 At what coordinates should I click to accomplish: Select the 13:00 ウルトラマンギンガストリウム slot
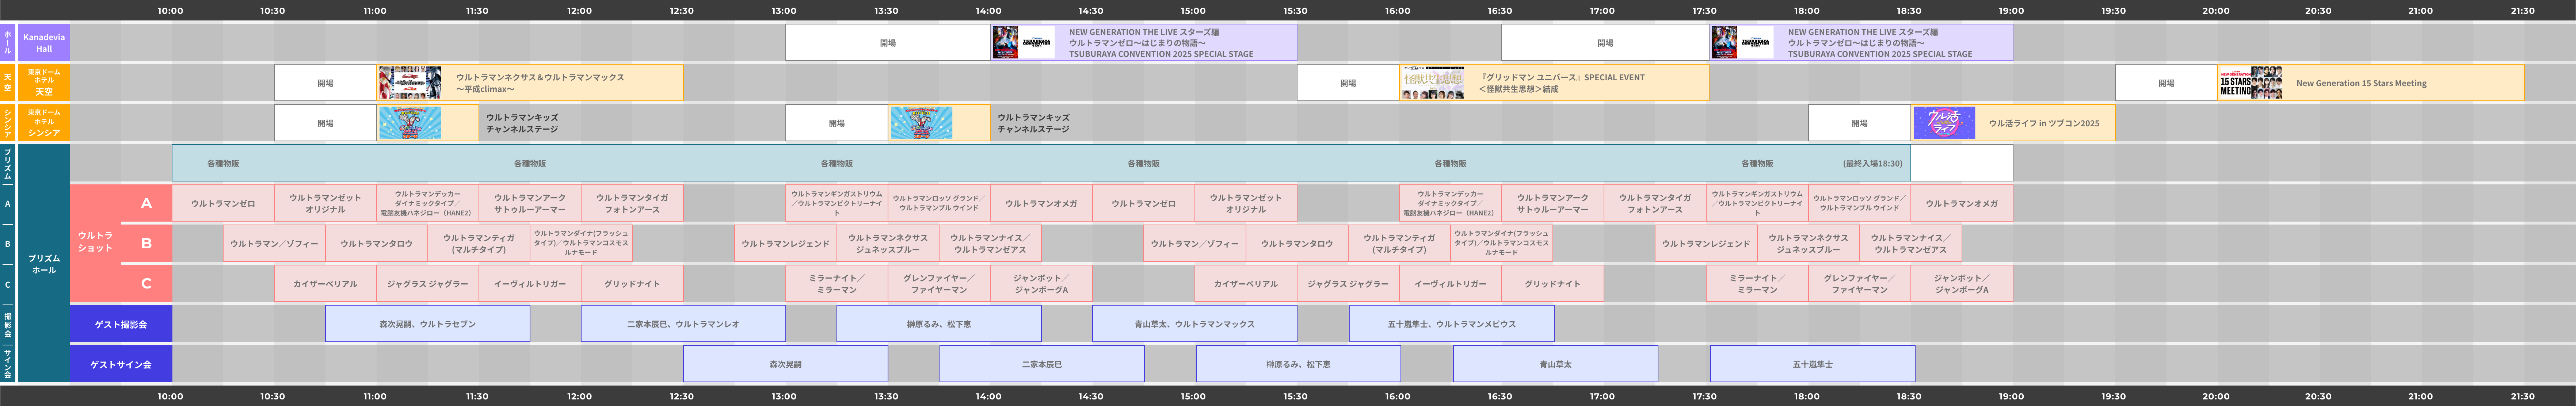tap(837, 203)
